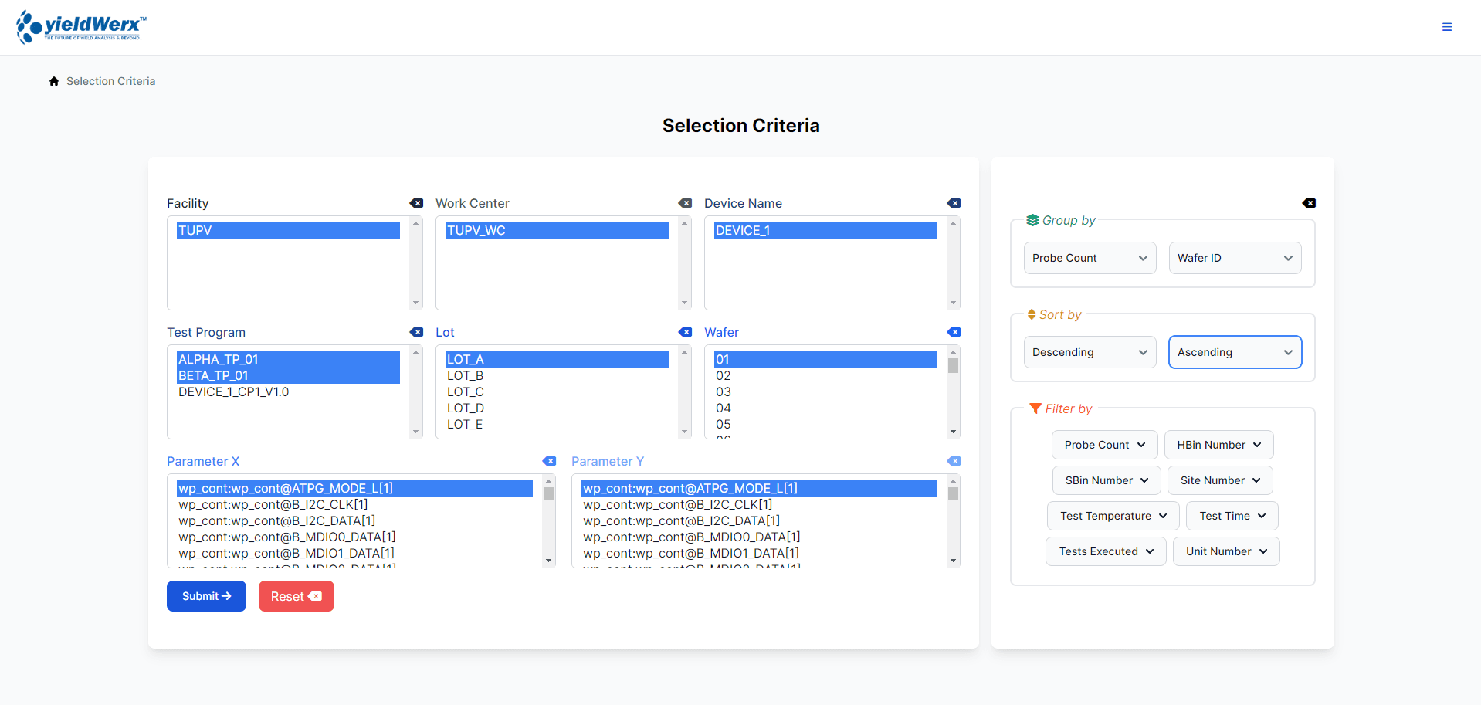
Task: Expand the Site Number filter
Action: click(x=1220, y=480)
